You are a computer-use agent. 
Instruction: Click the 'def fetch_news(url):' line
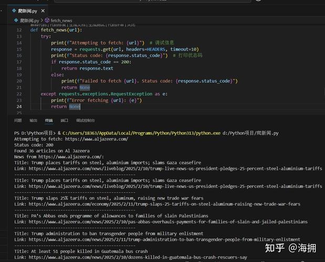(x=56, y=30)
